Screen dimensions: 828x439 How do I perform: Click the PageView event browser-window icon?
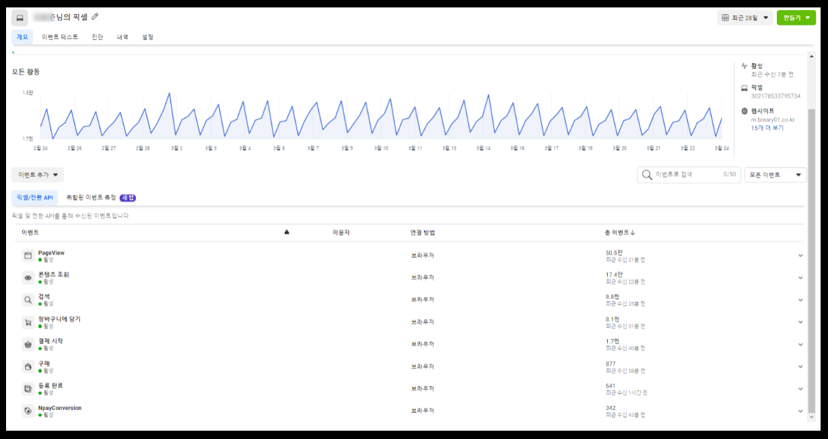[28, 256]
